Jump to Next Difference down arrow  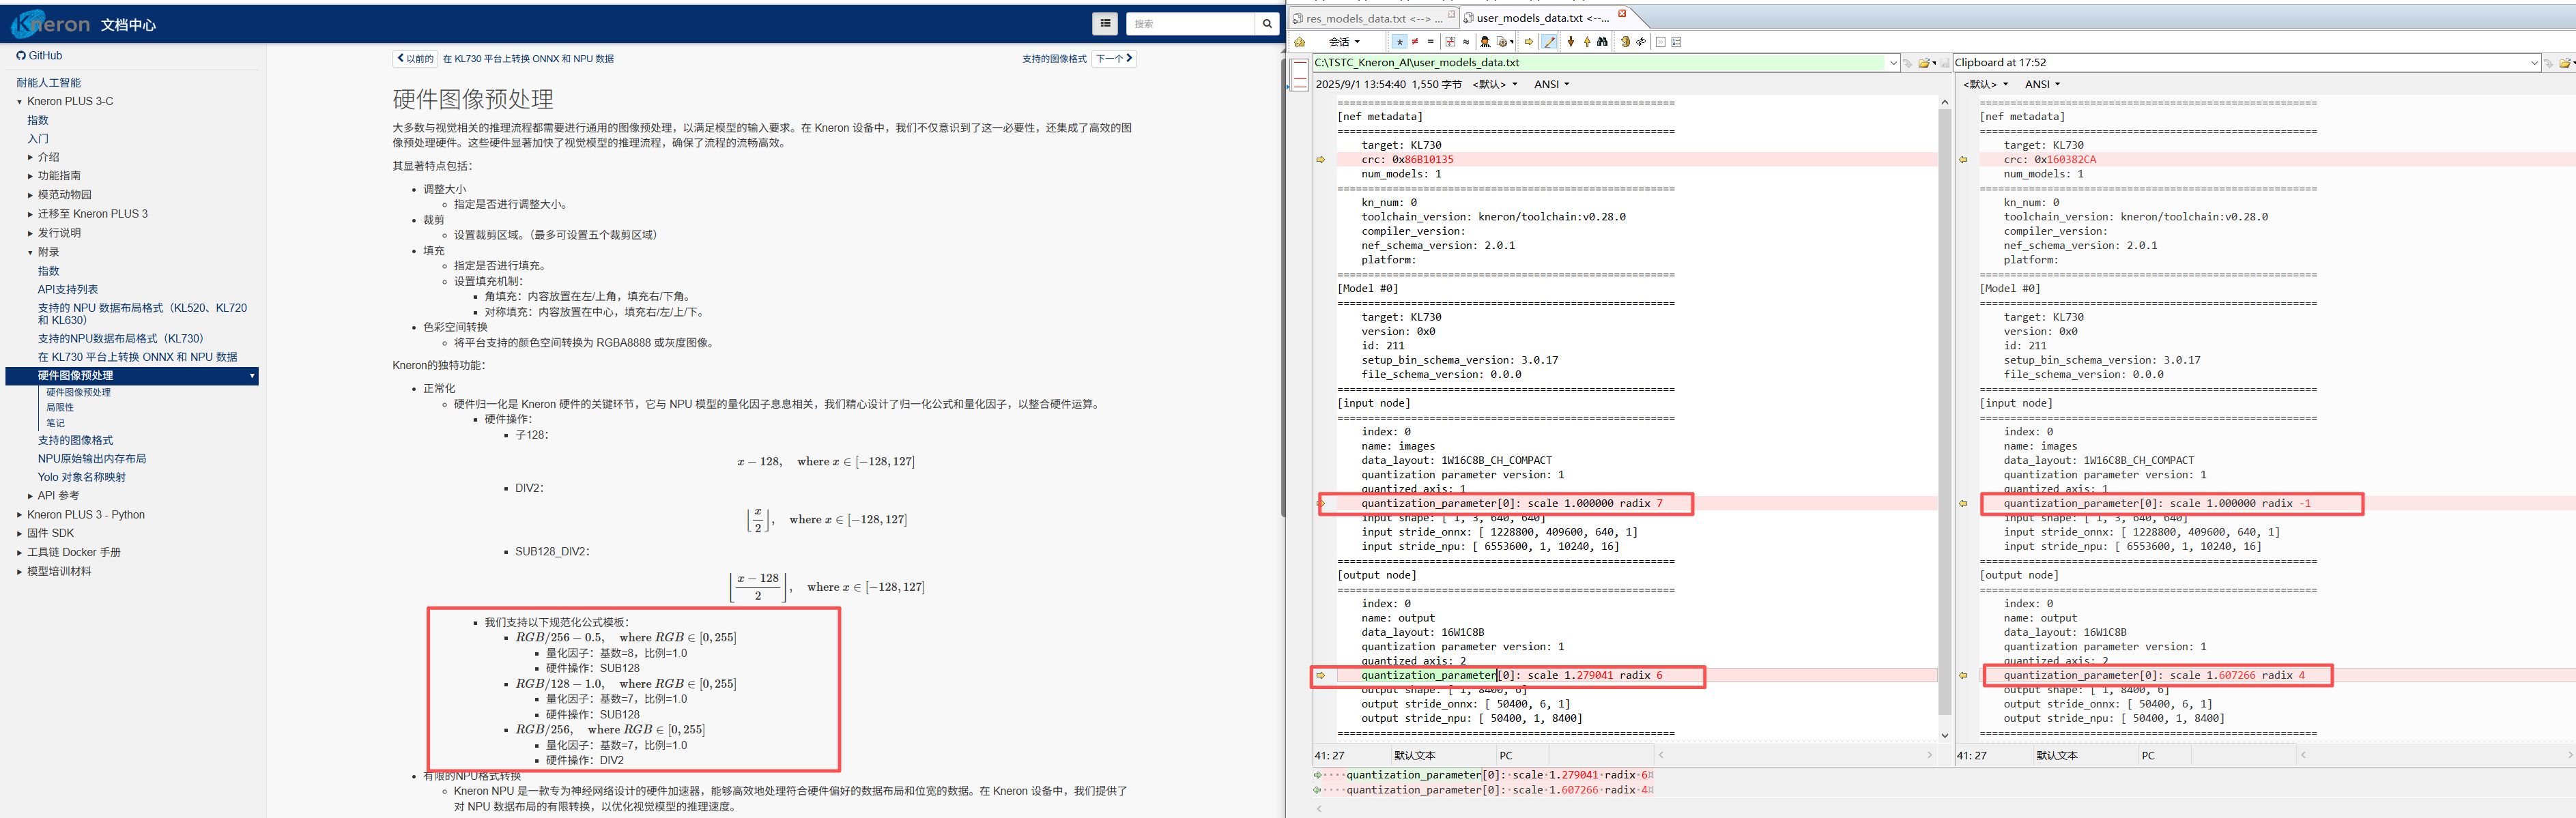point(1571,42)
